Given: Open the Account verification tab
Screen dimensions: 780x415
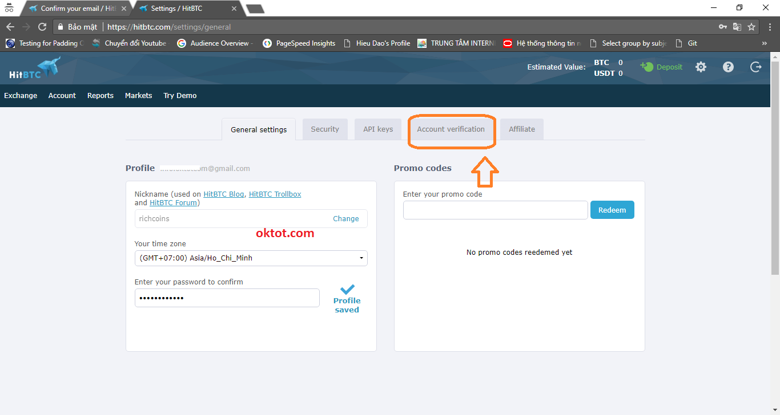Looking at the screenshot, I should pos(451,129).
